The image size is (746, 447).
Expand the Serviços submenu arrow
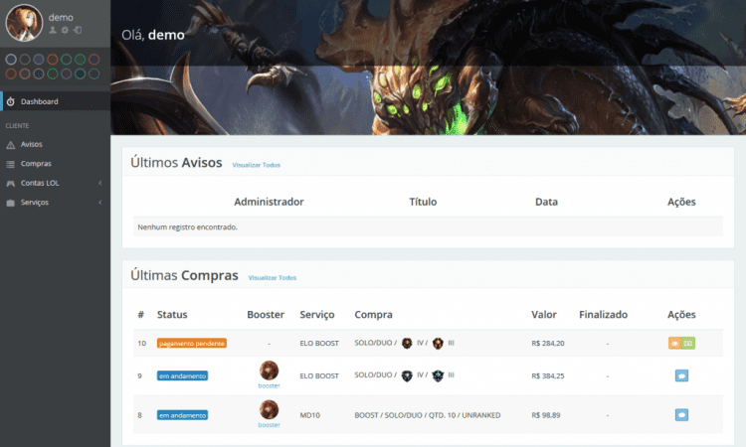click(99, 203)
